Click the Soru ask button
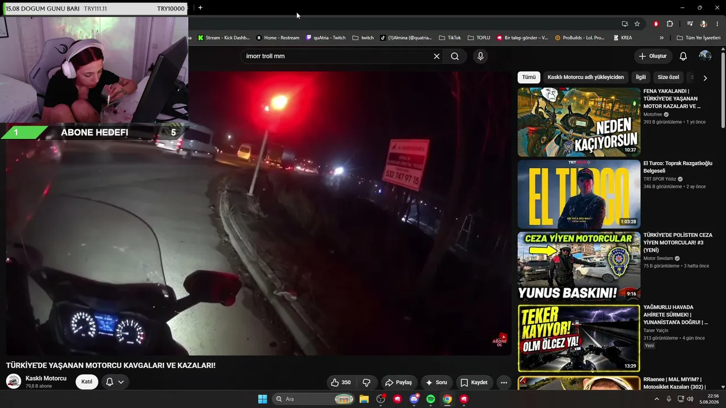This screenshot has height=408, width=726. coord(437,382)
